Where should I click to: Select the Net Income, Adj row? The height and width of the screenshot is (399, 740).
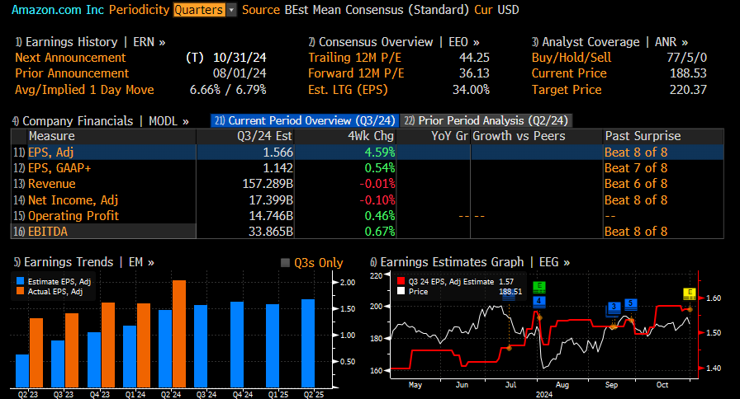pos(368,199)
